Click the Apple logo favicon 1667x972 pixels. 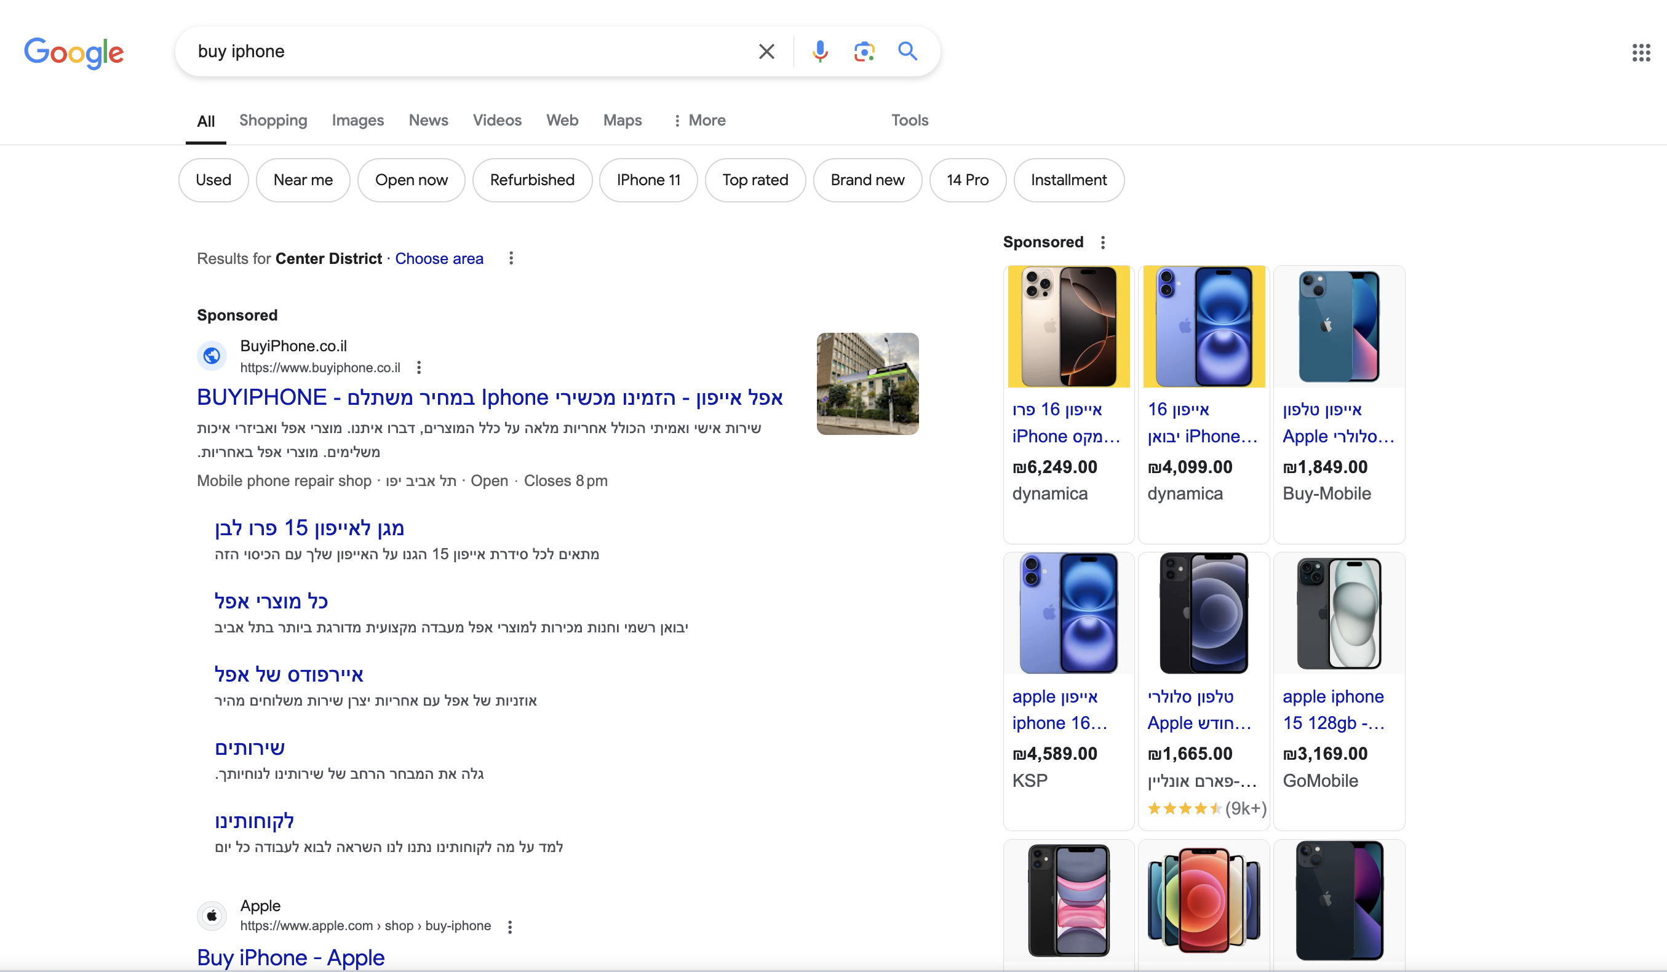(212, 916)
